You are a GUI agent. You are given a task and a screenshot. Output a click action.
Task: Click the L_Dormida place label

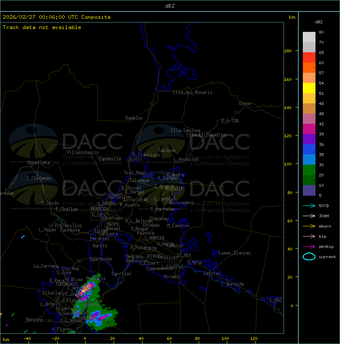click(233, 284)
